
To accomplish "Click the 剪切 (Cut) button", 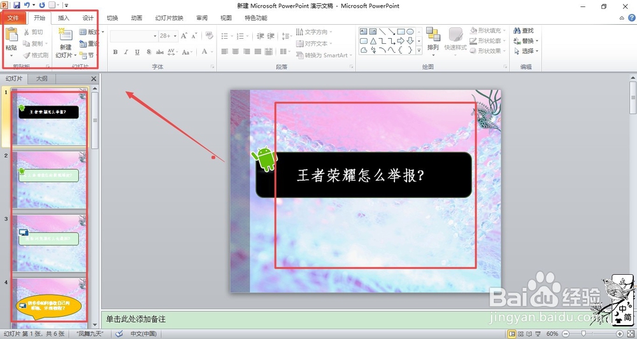I will pos(33,32).
